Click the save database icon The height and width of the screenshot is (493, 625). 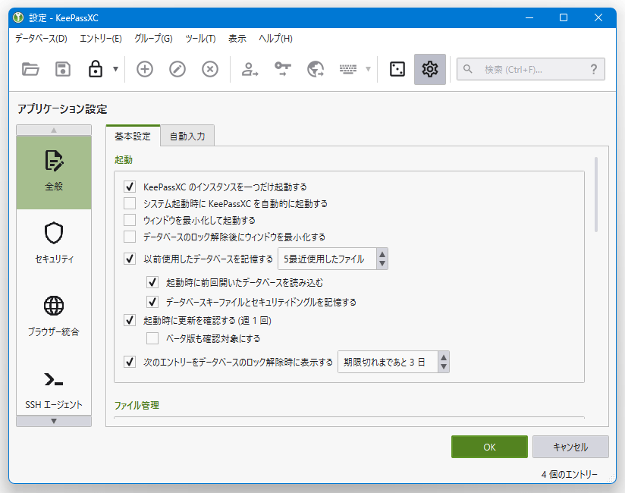click(x=63, y=69)
